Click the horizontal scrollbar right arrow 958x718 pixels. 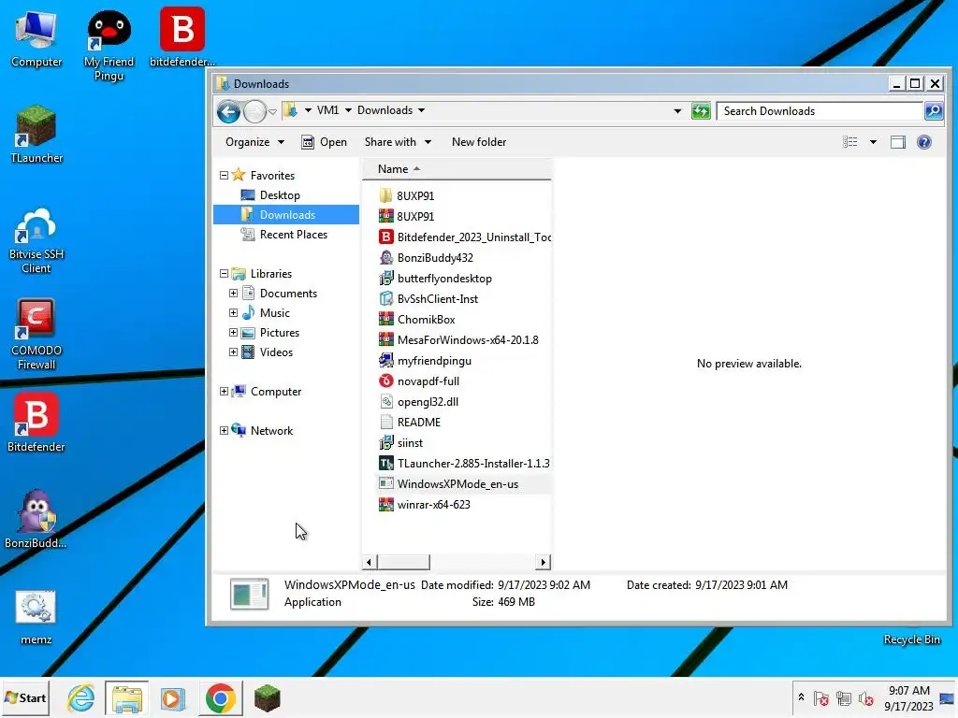click(x=544, y=562)
